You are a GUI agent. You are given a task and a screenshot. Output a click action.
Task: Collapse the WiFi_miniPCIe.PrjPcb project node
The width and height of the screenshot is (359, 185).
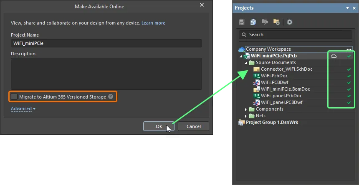[x=240, y=56]
